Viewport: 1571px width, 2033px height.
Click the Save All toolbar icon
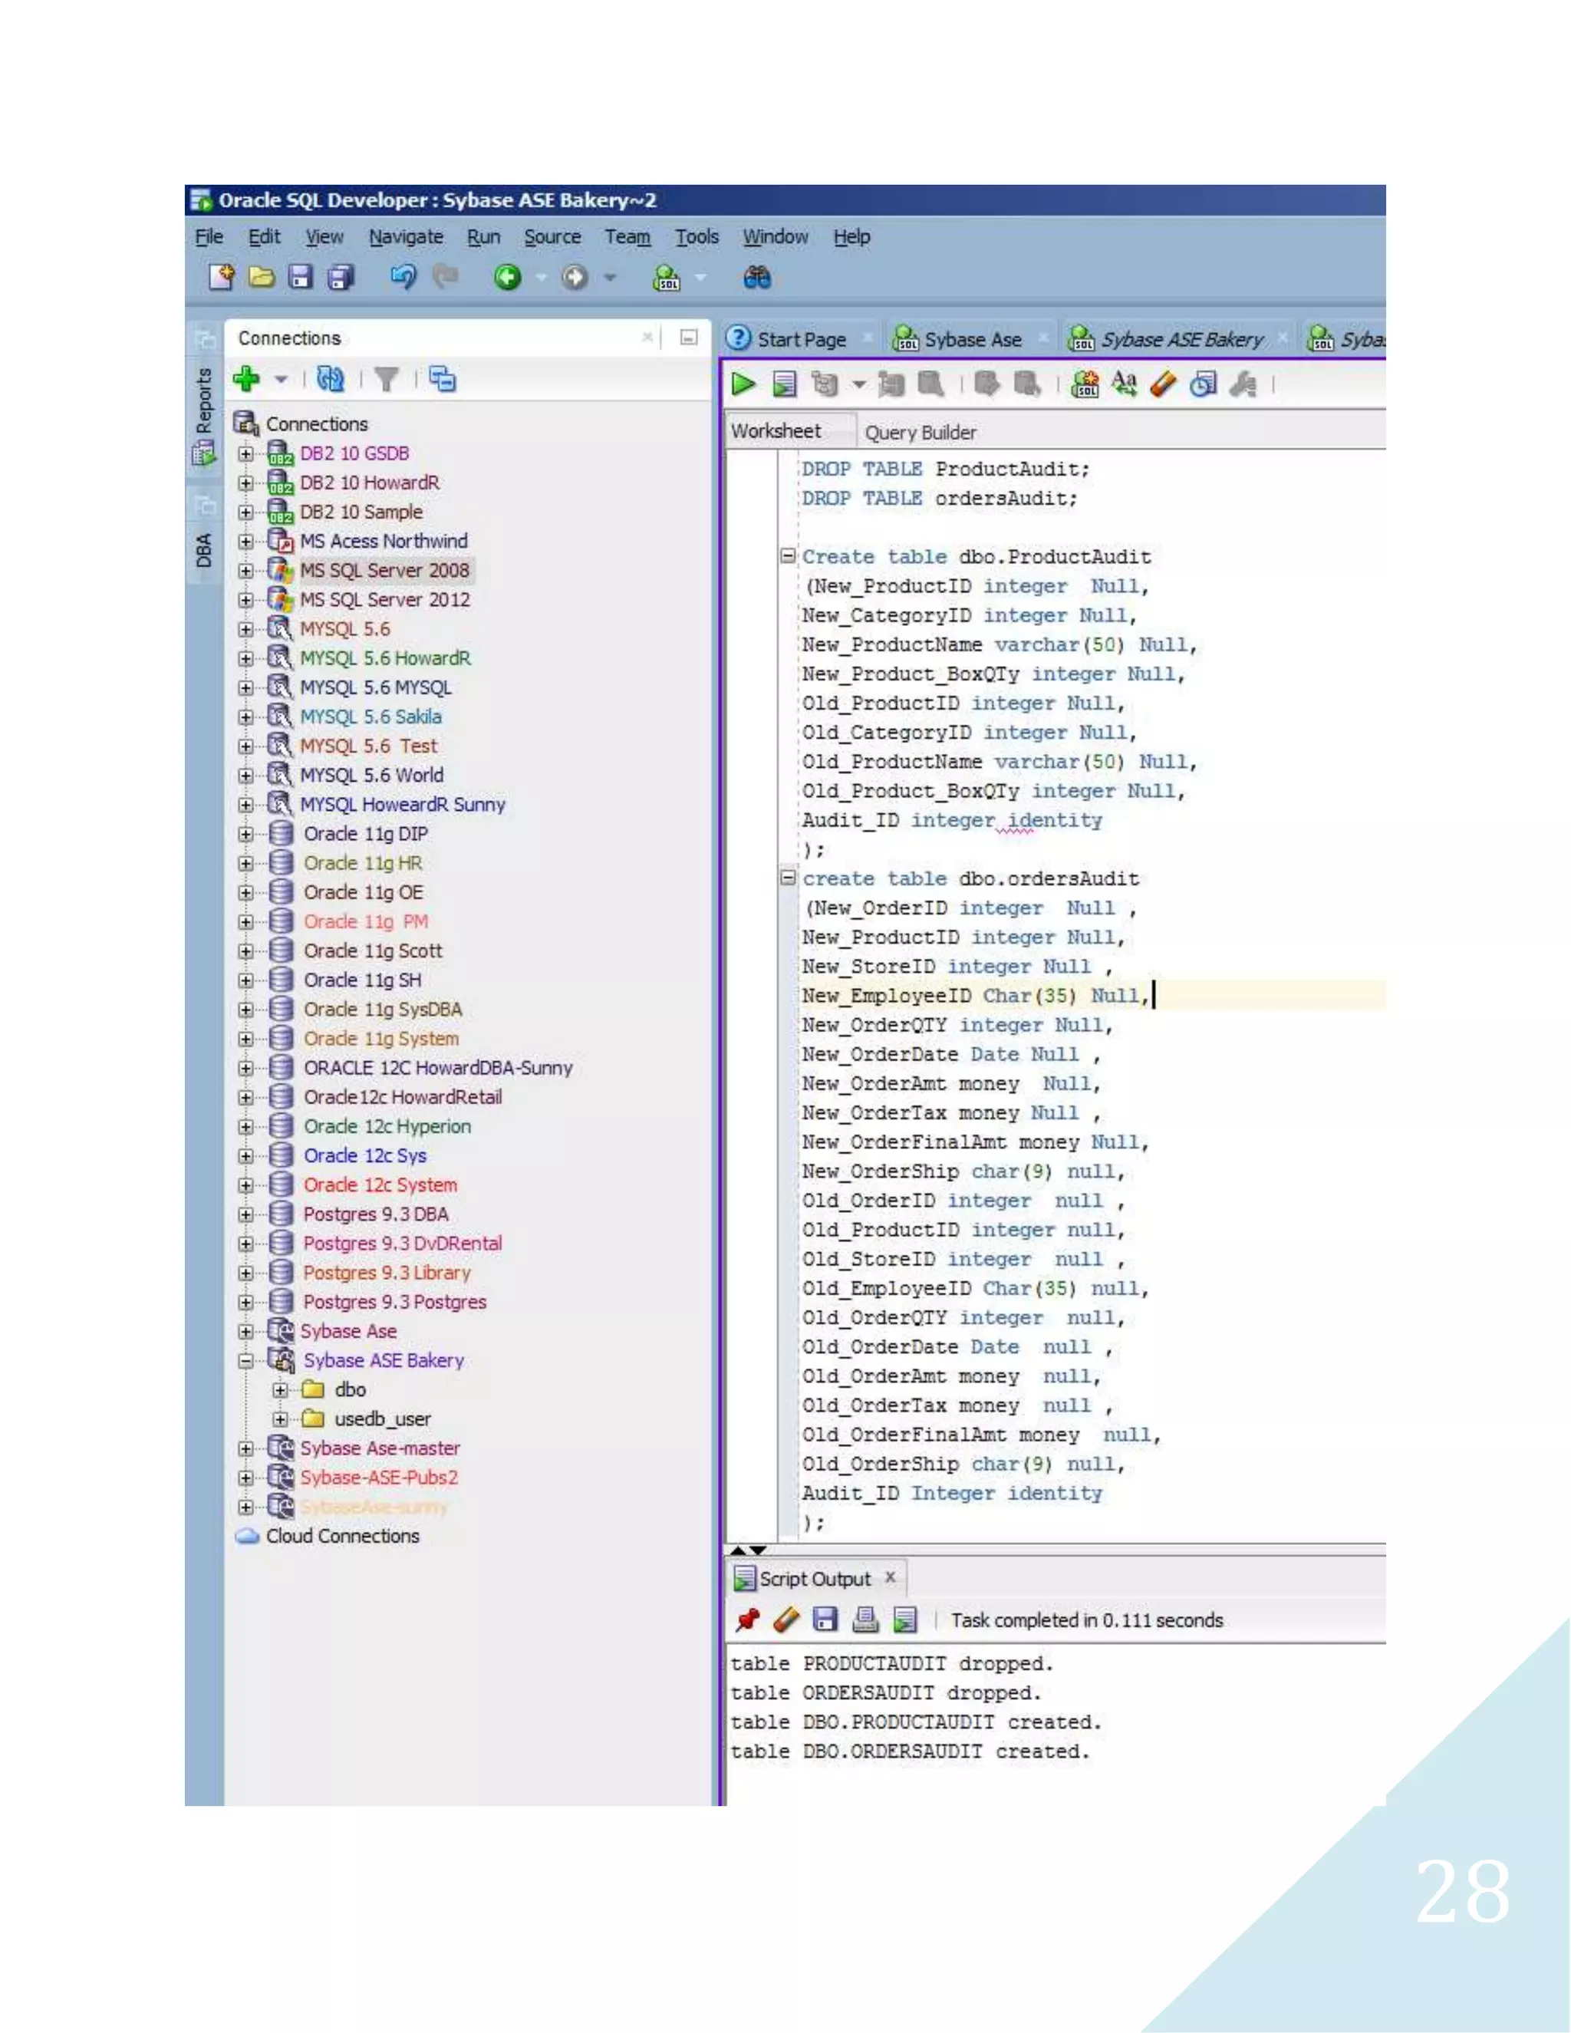coord(341,278)
